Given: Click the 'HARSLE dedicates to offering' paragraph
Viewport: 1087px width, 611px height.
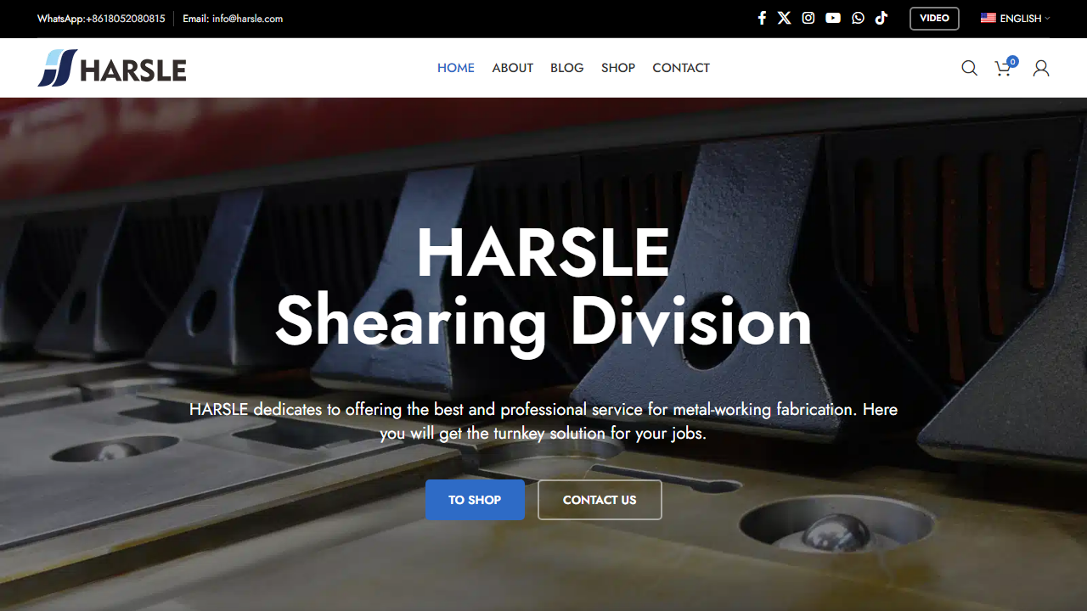Looking at the screenshot, I should 543,421.
